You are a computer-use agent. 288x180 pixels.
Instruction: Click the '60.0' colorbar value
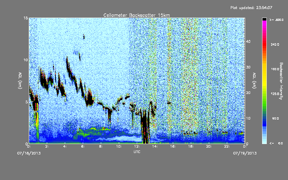[x=275, y=118]
